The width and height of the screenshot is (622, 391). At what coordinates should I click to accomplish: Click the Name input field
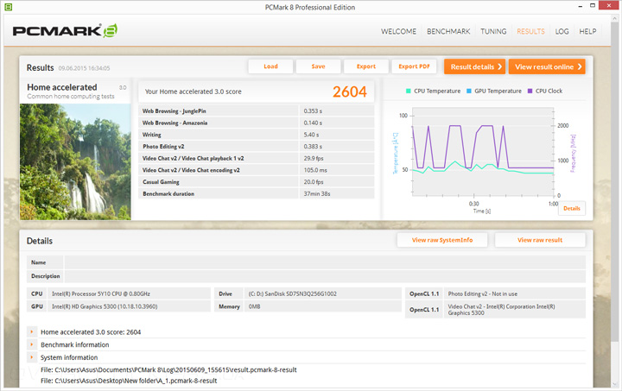[x=325, y=262]
